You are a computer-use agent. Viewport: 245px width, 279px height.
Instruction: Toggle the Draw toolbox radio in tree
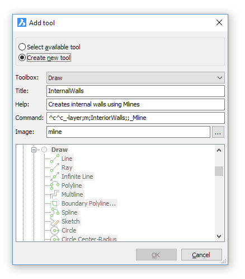pos(44,150)
